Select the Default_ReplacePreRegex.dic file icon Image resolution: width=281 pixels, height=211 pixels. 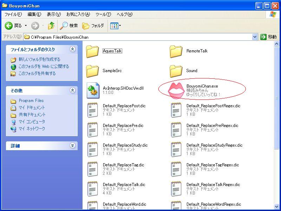(x=176, y=130)
